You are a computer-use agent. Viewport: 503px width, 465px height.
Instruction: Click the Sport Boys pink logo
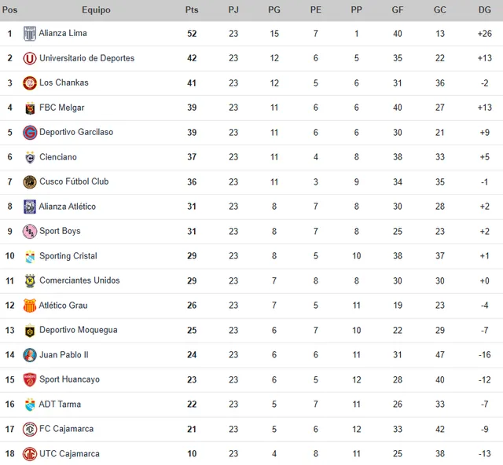[x=30, y=231]
